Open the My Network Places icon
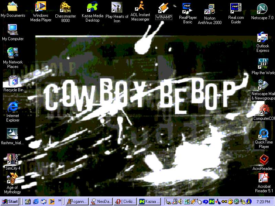 [13, 58]
